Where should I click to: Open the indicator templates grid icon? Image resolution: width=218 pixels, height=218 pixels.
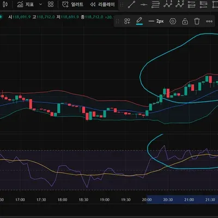tap(51, 4)
